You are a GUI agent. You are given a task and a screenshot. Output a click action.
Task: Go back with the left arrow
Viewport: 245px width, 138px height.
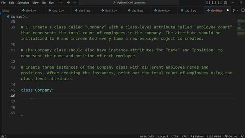click(69, 3)
